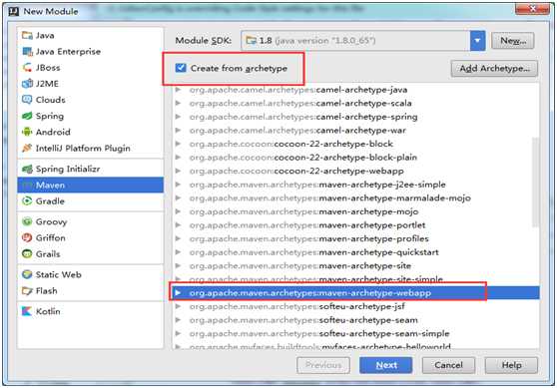The width and height of the screenshot is (557, 388).
Task: Open Help for New Module
Action: [511, 365]
